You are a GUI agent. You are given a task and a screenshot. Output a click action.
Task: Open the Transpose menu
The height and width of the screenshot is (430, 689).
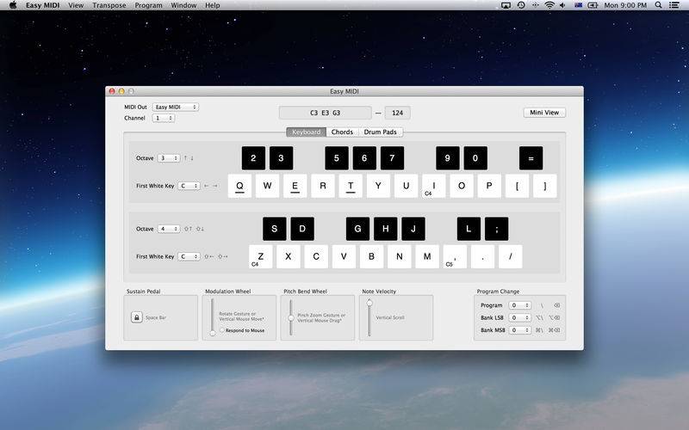(x=109, y=5)
